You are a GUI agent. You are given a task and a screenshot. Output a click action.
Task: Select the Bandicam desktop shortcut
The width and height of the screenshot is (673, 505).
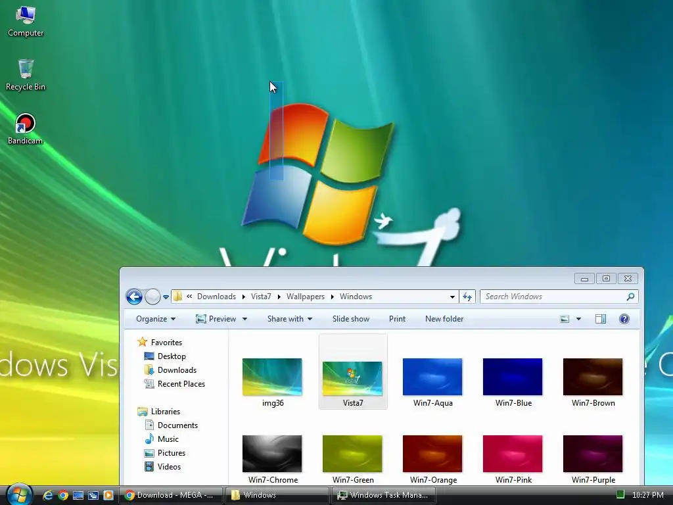tap(26, 129)
